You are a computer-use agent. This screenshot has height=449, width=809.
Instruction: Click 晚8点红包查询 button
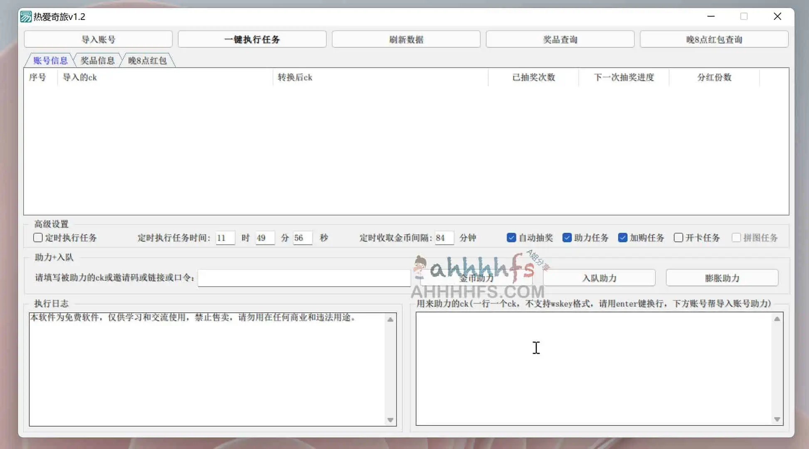click(714, 39)
